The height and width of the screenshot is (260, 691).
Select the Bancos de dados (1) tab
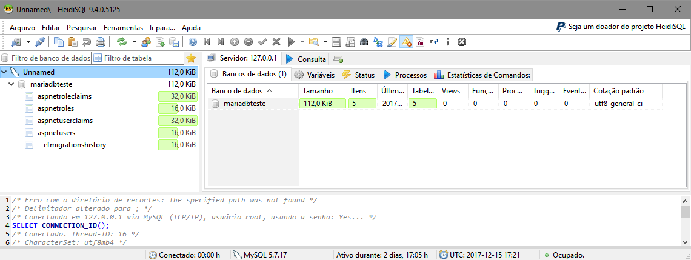(249, 74)
